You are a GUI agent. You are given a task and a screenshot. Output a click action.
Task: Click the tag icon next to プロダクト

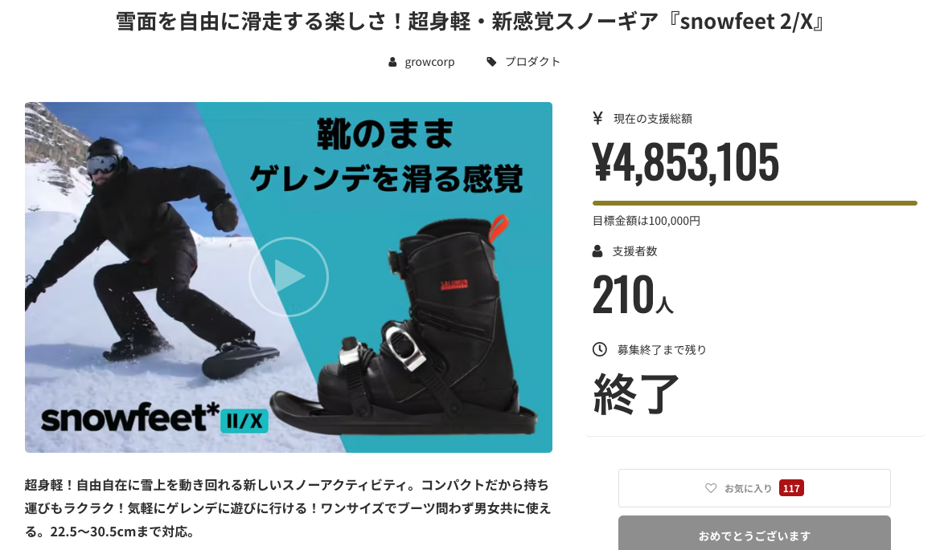pyautogui.click(x=491, y=62)
